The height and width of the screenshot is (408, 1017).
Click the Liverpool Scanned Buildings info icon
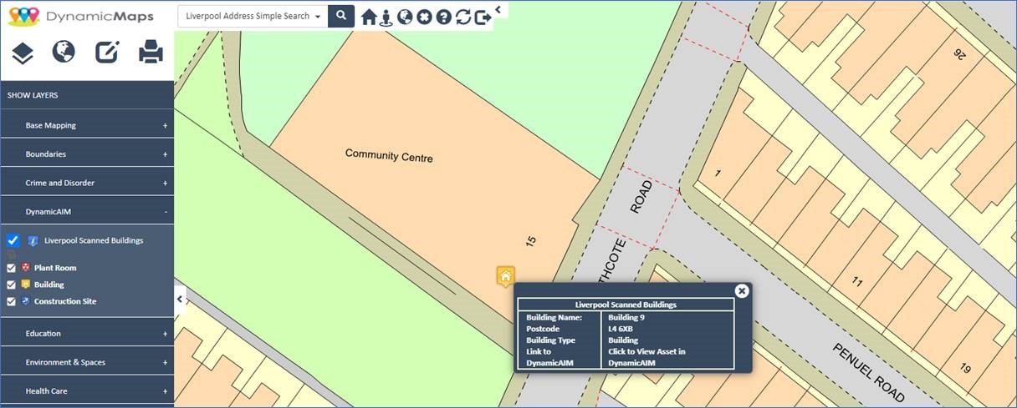(x=33, y=241)
